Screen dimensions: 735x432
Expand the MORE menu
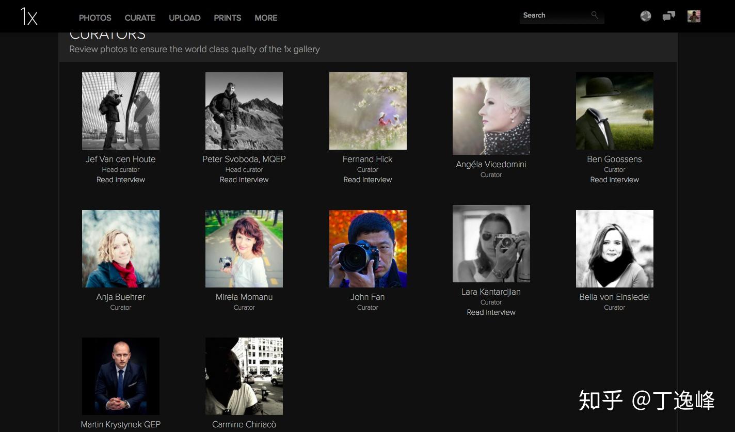pyautogui.click(x=266, y=18)
